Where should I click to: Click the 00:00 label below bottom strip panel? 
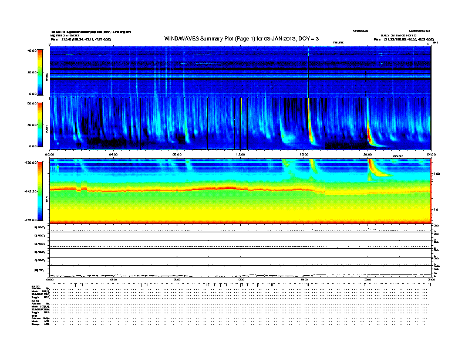[x=49, y=279]
